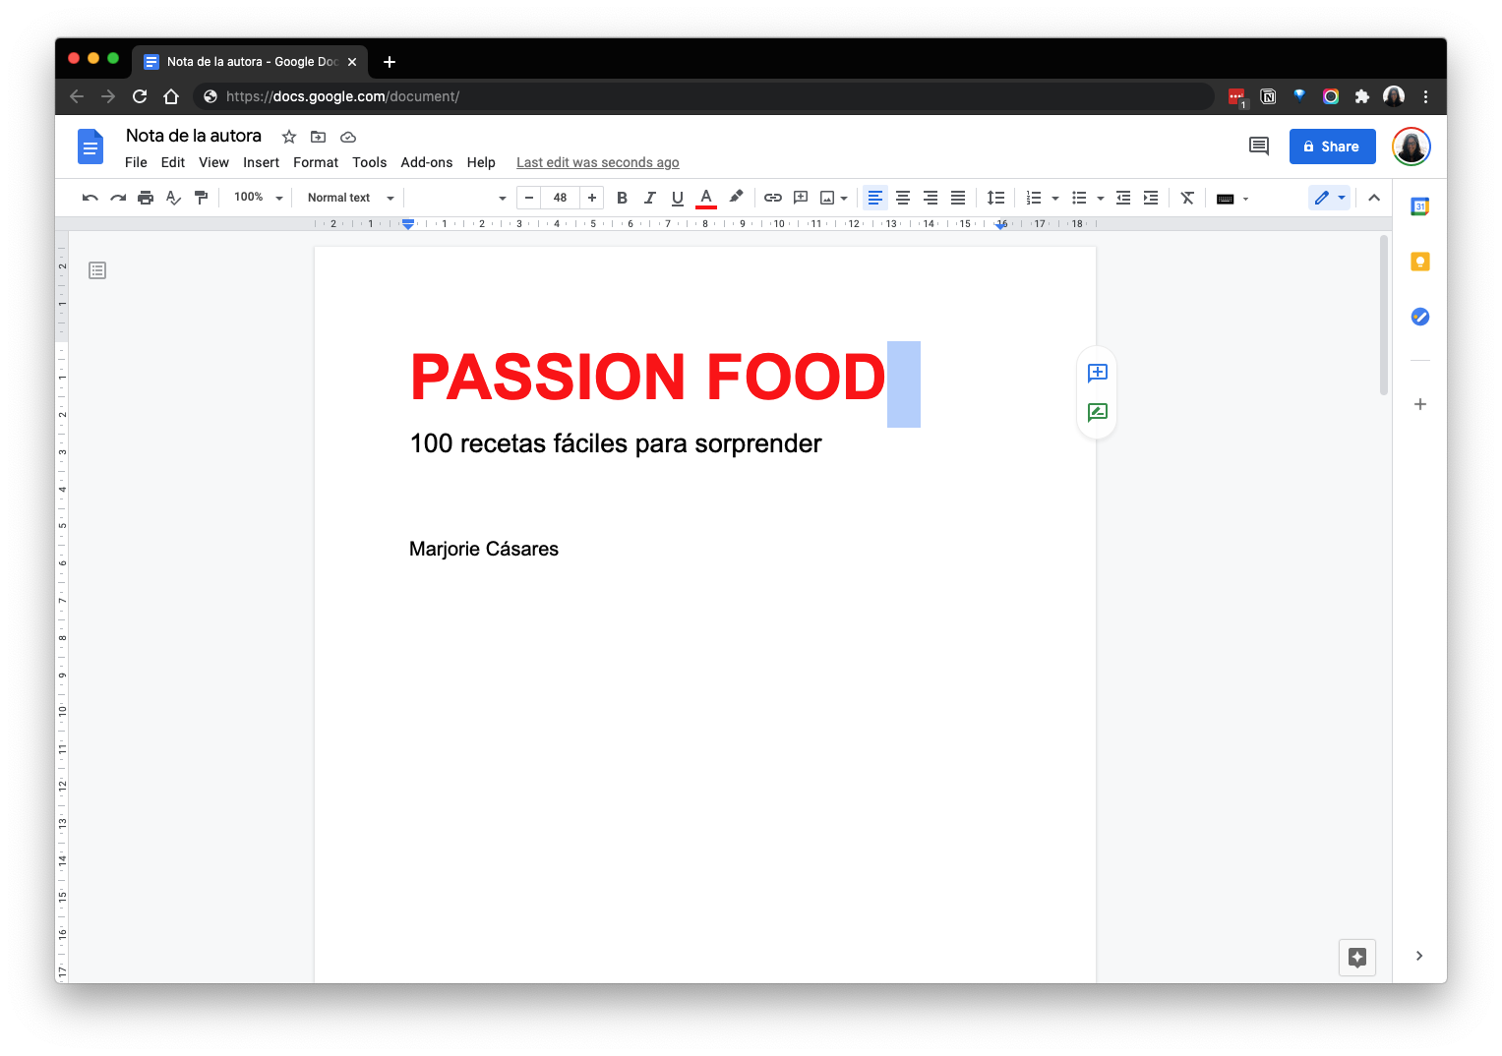Add a comment from page margin button
Screen dimensions: 1502x1056
[x=1098, y=373]
